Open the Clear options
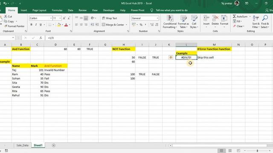Viewport: 273px width, 153px height. point(239,26)
